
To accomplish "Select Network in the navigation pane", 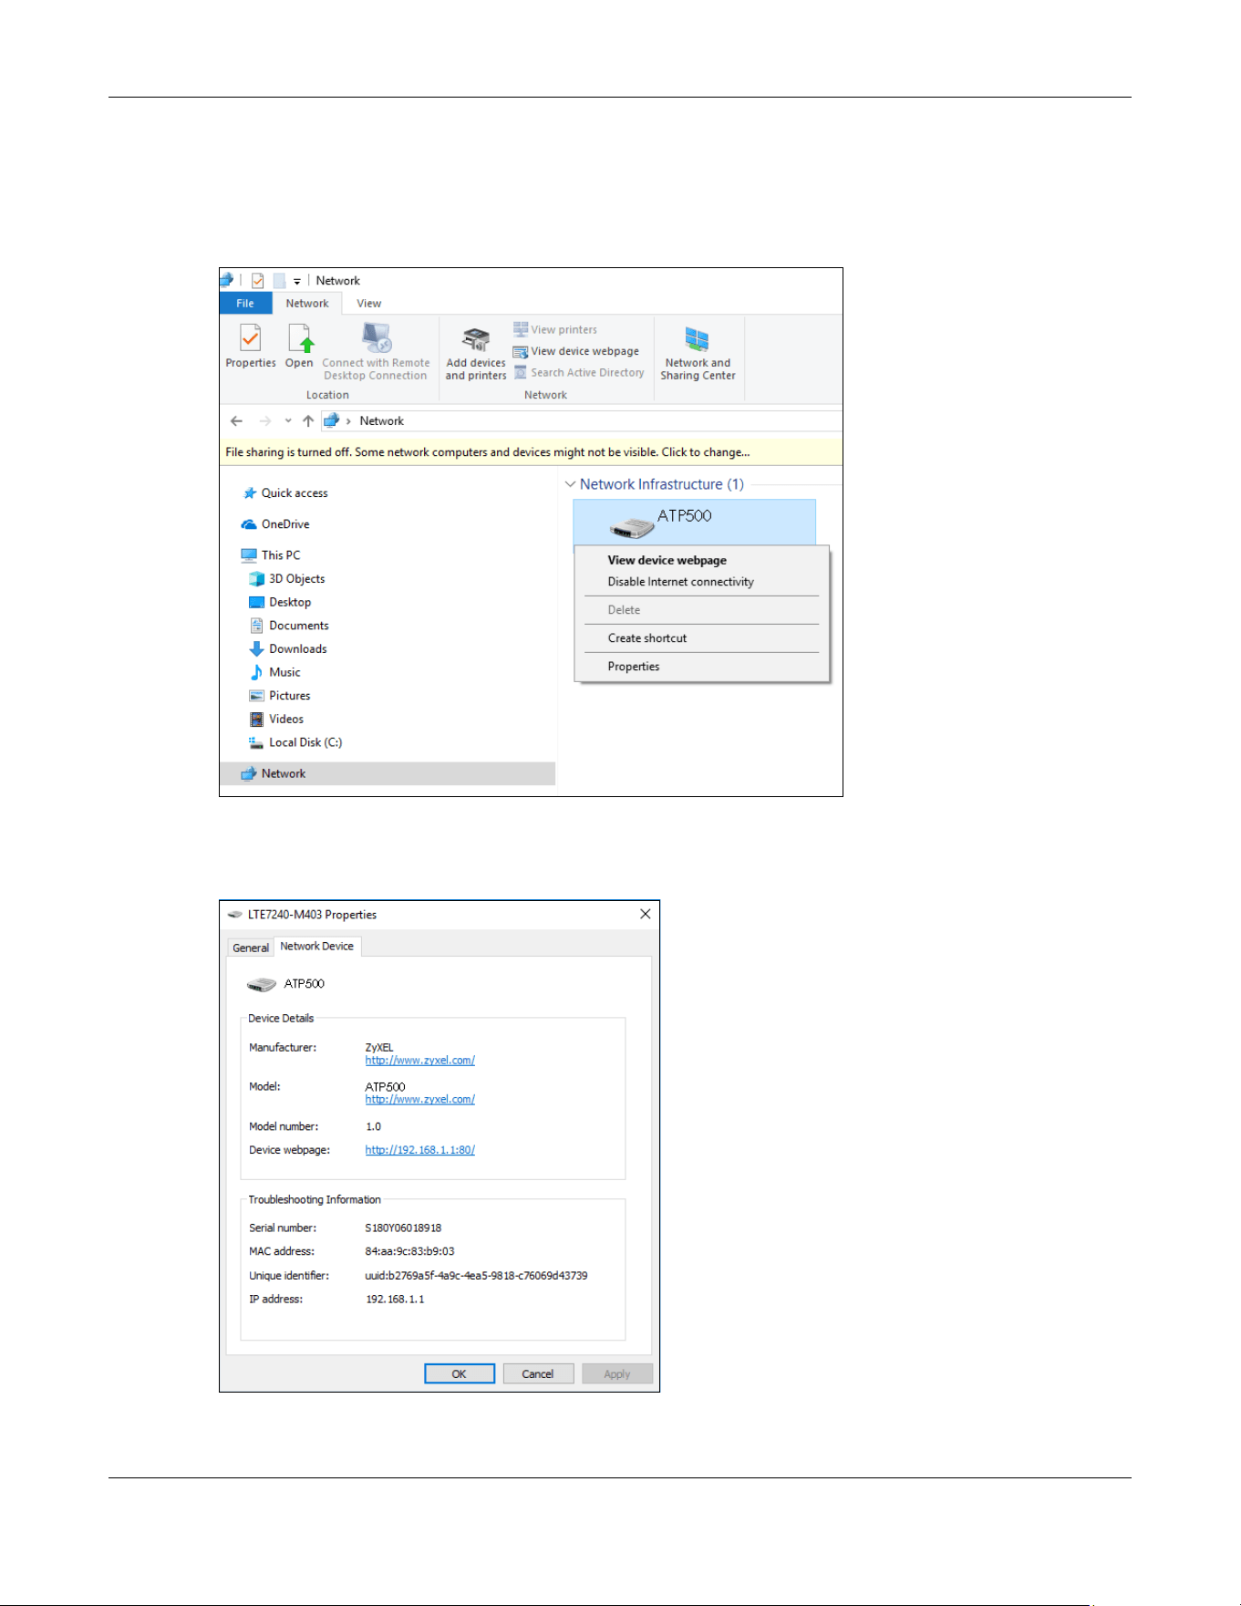I will (x=388, y=773).
